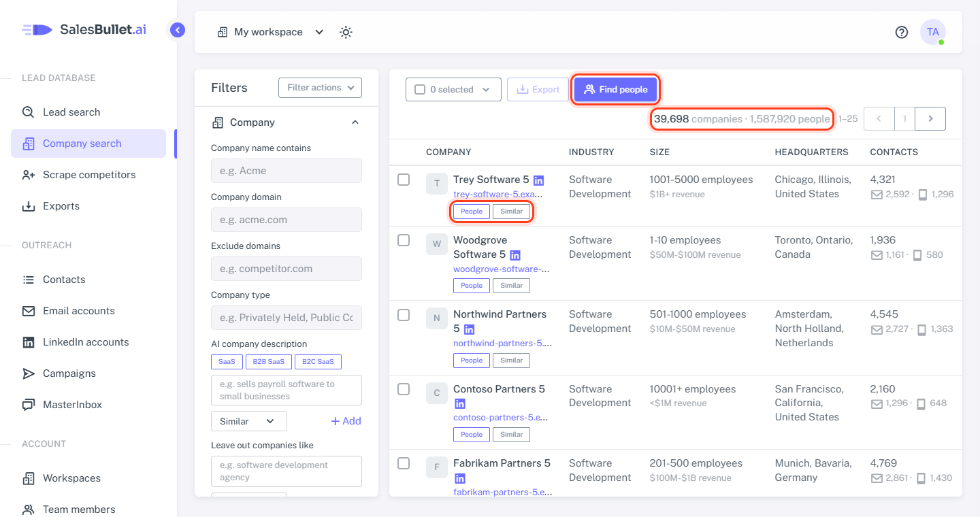The width and height of the screenshot is (980, 517).
Task: Open Contoso Partners 5 LinkedIn icon
Action: (459, 403)
